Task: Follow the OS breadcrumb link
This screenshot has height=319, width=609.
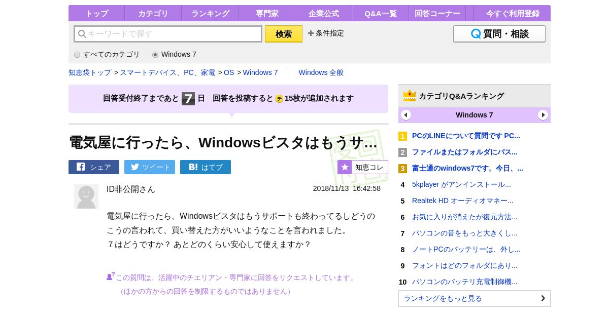Action: [229, 72]
